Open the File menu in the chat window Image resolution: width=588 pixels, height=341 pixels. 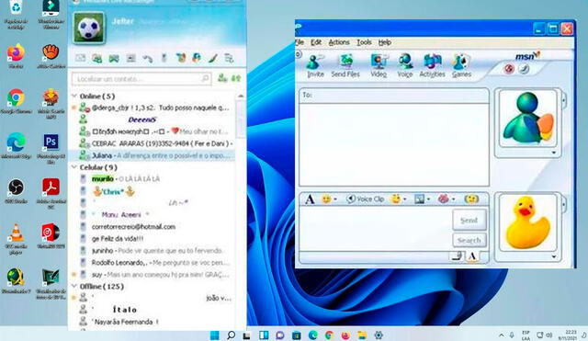click(300, 42)
